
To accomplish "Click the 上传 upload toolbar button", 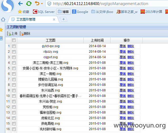I will click(12, 33).
